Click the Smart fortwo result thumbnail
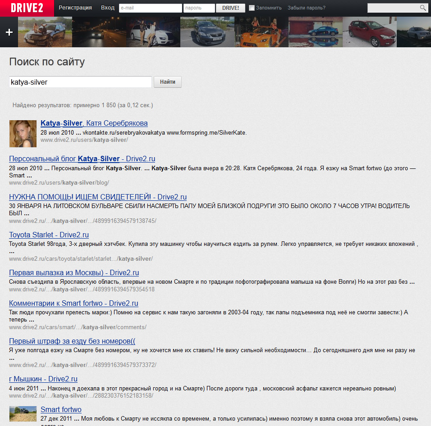This screenshot has height=426, width=431. [23, 414]
